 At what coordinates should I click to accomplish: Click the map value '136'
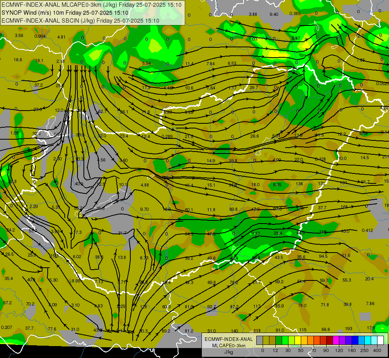[300, 184]
